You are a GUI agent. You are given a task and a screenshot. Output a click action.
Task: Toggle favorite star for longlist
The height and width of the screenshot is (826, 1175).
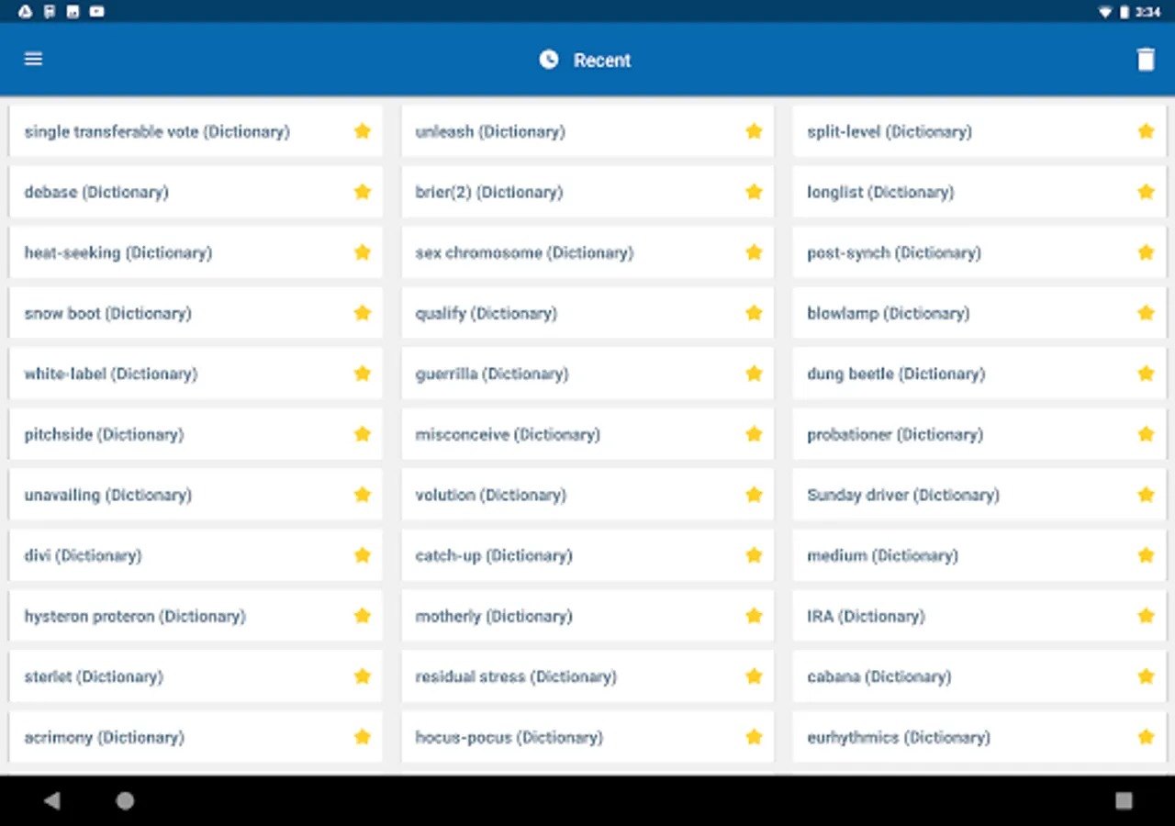point(1146,192)
